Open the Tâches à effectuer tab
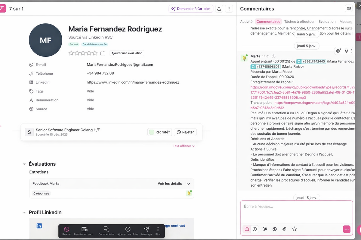Screen dimensions: 361x240 (x=299, y=22)
